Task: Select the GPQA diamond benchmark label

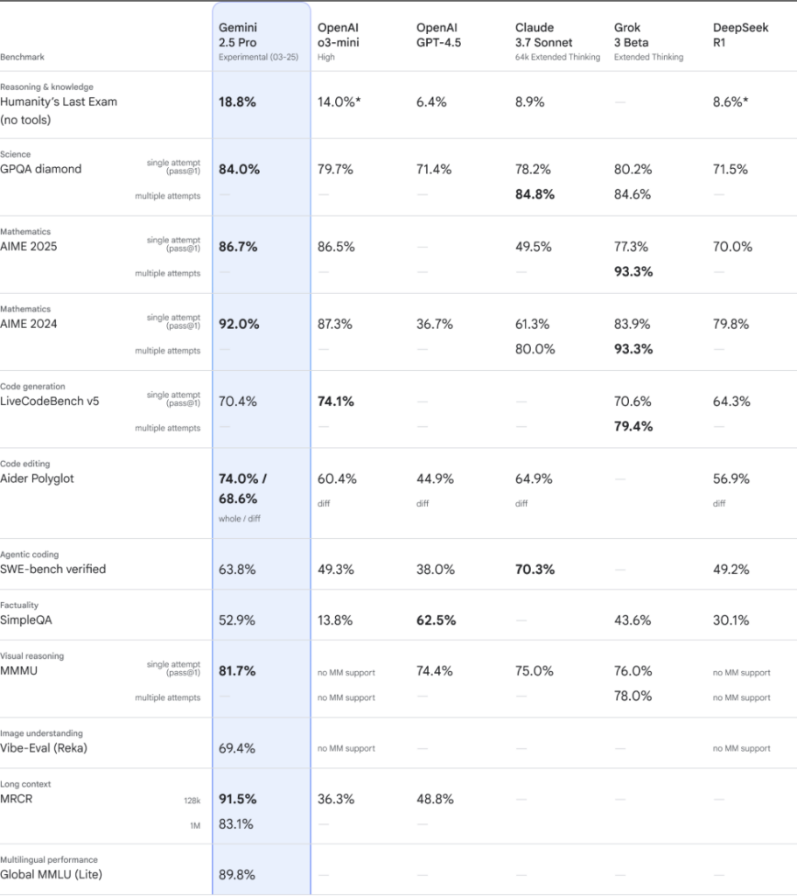Action: pos(40,169)
